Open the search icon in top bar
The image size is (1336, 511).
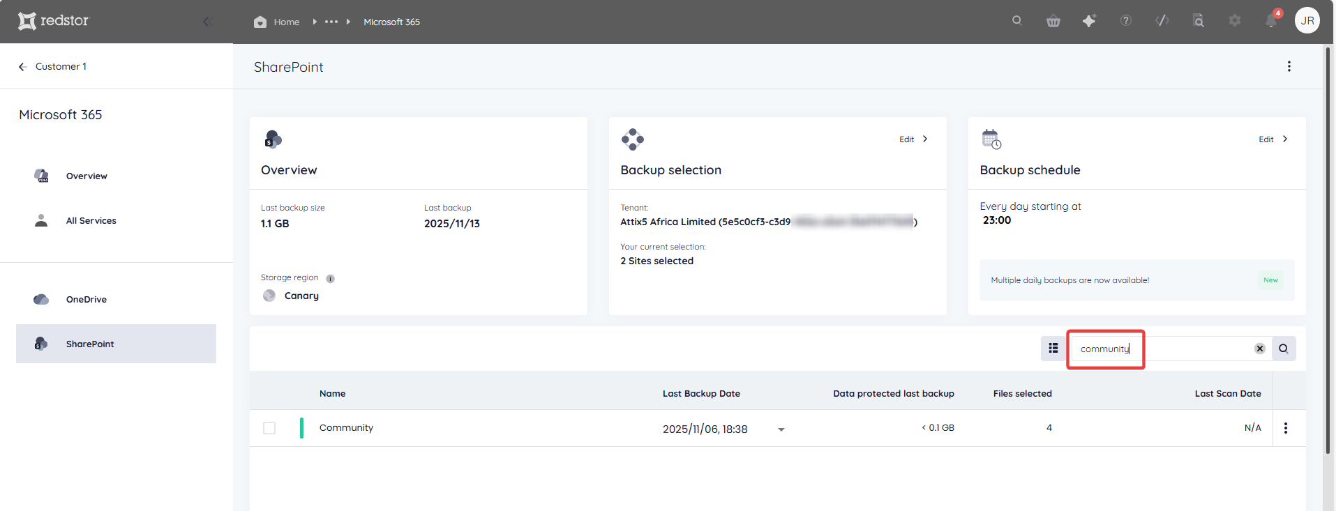point(1017,21)
